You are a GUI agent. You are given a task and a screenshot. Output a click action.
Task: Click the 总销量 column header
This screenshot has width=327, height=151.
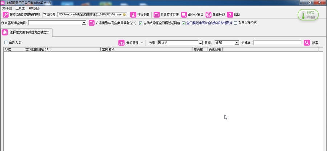click(x=199, y=49)
